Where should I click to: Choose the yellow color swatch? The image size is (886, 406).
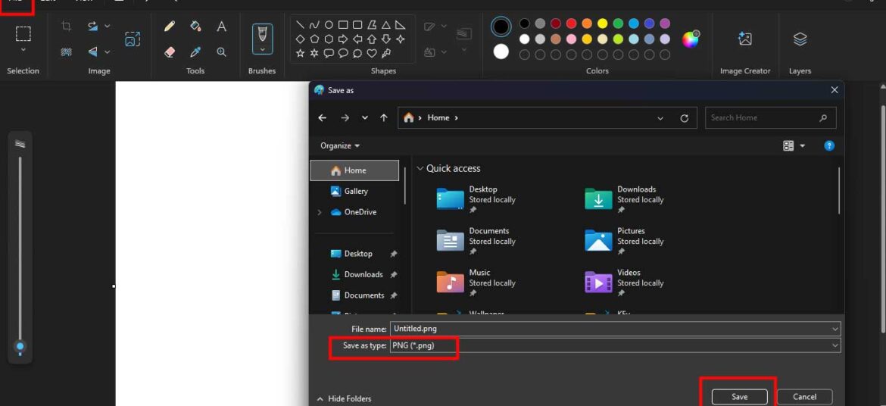tap(603, 23)
